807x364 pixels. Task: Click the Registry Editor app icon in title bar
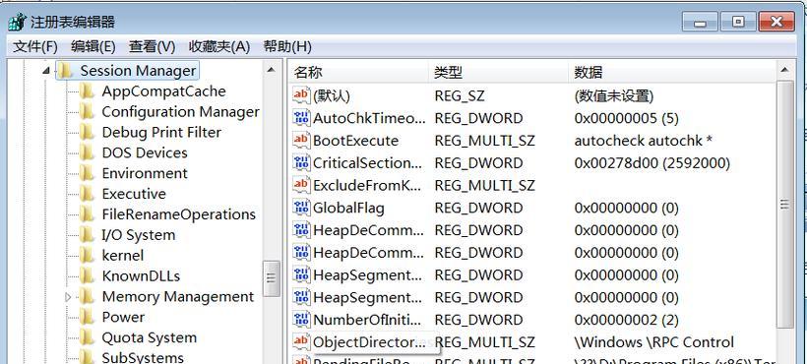(17, 22)
